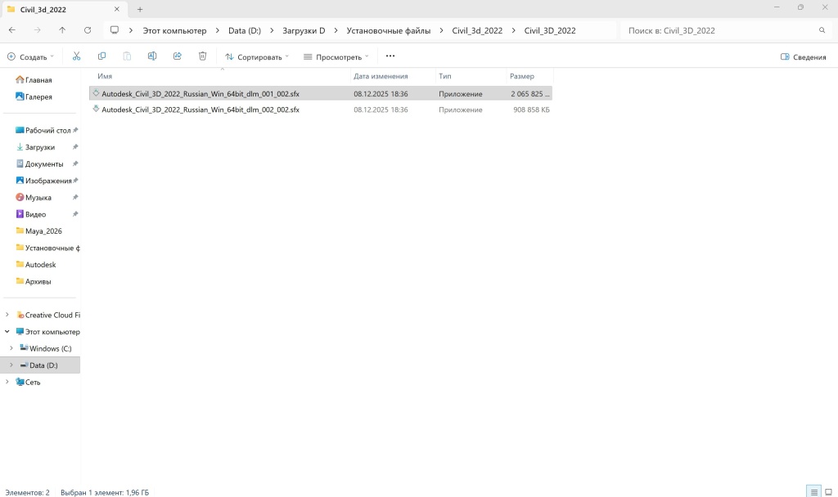
Task: Click the Установочные файлы breadcrumb
Action: coord(387,30)
